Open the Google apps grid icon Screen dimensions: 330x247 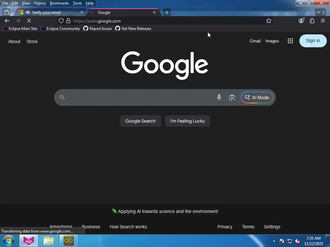[290, 41]
